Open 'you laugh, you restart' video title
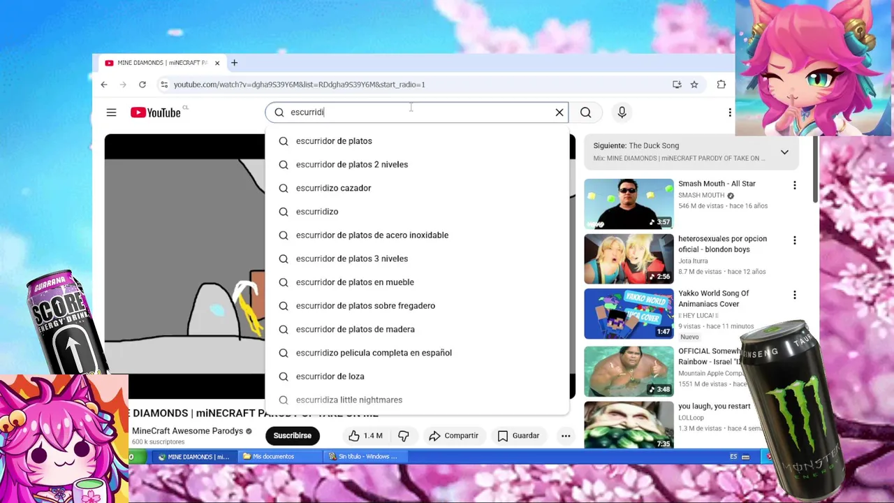Viewport: 894px width, 503px height. tap(714, 407)
